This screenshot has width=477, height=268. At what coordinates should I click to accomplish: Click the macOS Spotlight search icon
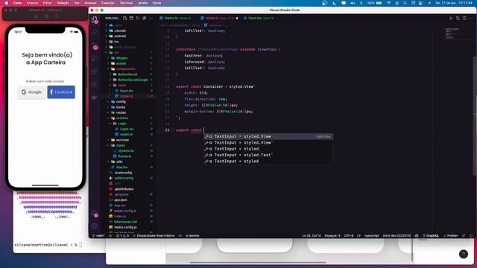(405, 3)
